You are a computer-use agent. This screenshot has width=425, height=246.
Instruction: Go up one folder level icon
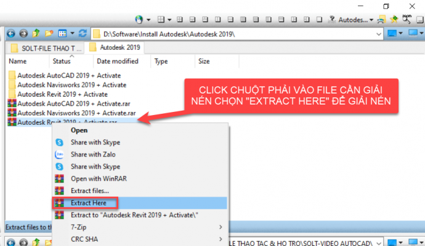pyautogui.click(x=36, y=34)
